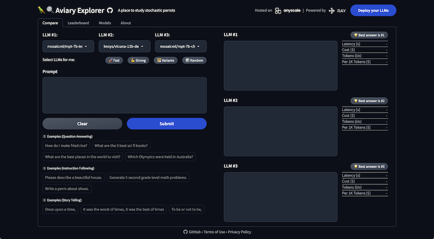
Task: Open the GitHub octocat icon beside Aviary Explorer
Action: click(110, 10)
